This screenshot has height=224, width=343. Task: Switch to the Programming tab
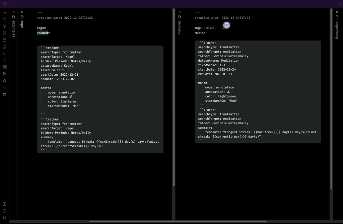[x=337, y=29]
